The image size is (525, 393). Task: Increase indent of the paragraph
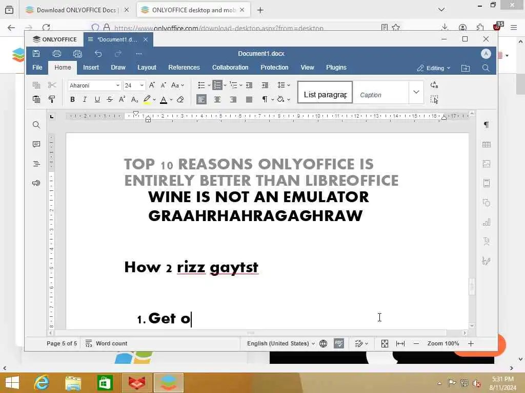point(265,85)
